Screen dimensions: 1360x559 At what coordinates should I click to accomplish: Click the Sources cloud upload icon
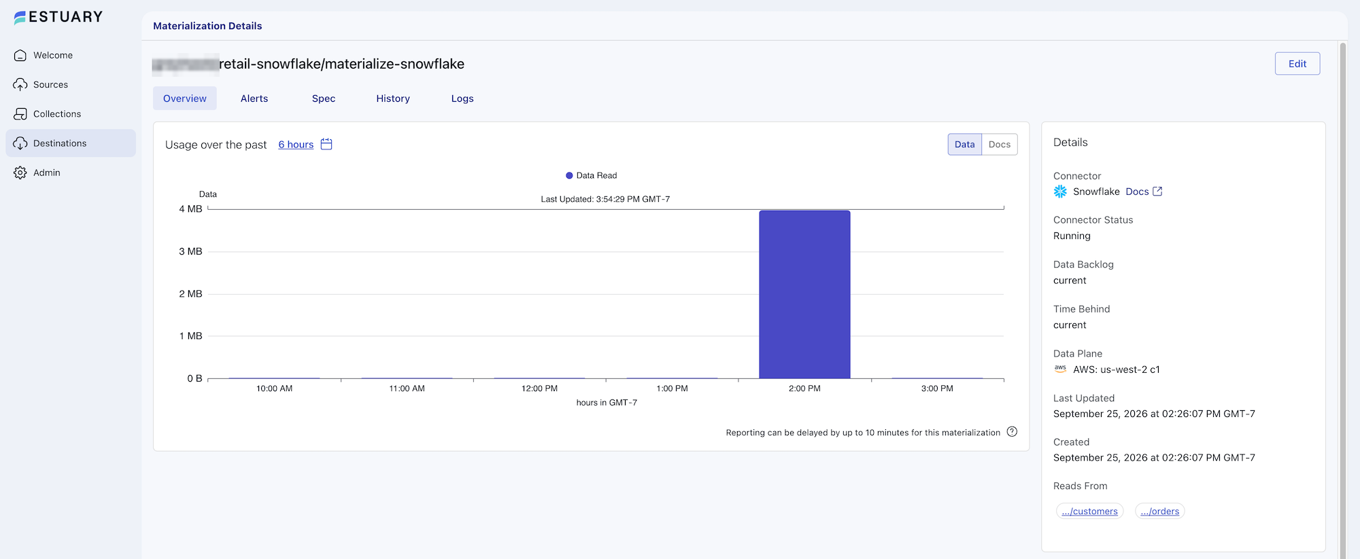(x=20, y=85)
